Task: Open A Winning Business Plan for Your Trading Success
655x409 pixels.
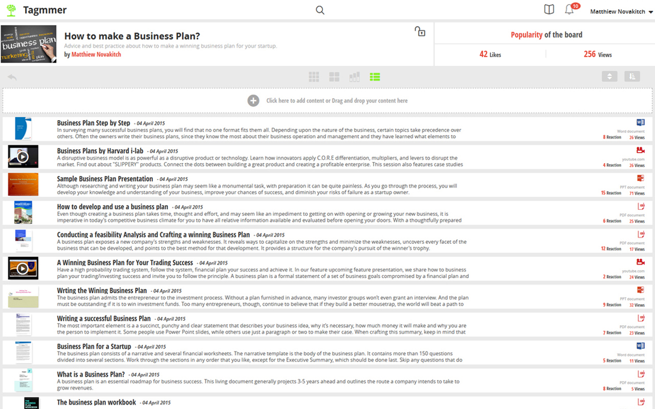Action: (125, 263)
